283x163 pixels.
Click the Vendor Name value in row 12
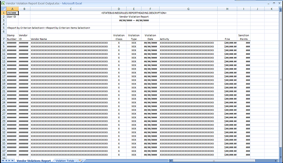pos(71,58)
